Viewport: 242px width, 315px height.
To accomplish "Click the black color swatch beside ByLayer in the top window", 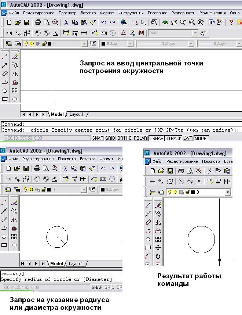I will 103,44.
